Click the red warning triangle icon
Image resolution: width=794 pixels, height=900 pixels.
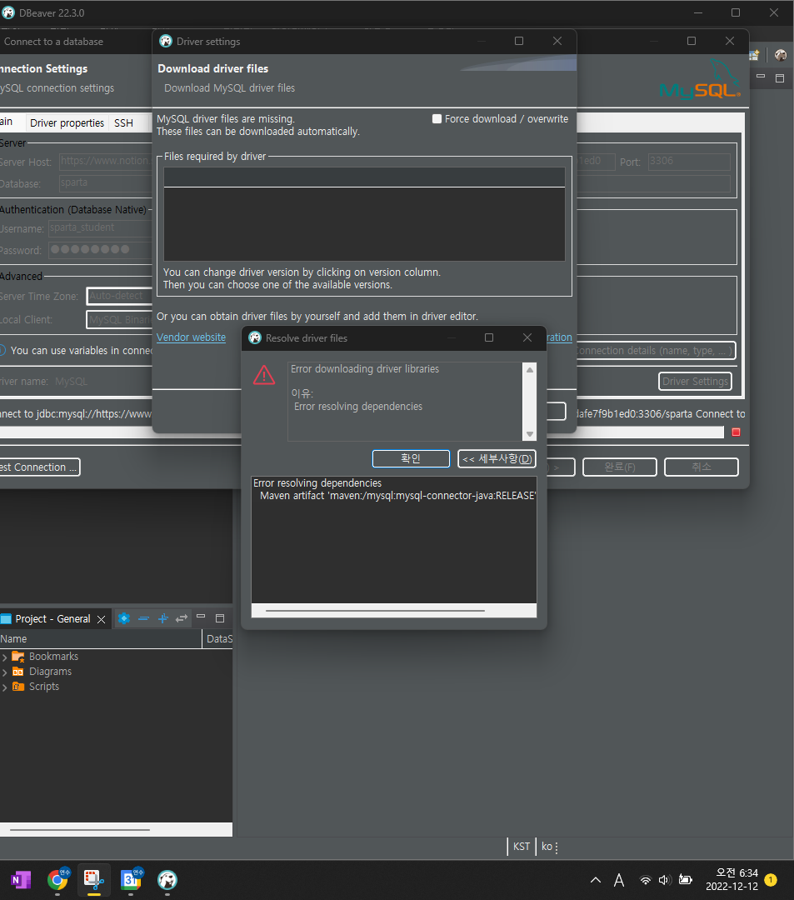(x=264, y=375)
